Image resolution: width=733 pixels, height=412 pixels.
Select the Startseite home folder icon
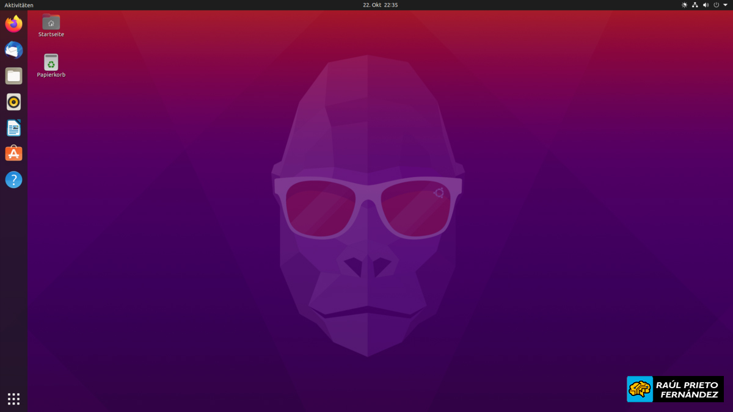pos(51,22)
